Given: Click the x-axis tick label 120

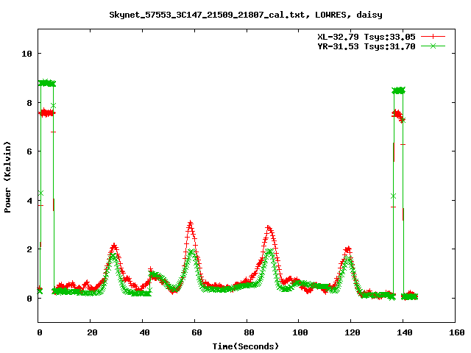Looking at the screenshot, I should [353, 332].
